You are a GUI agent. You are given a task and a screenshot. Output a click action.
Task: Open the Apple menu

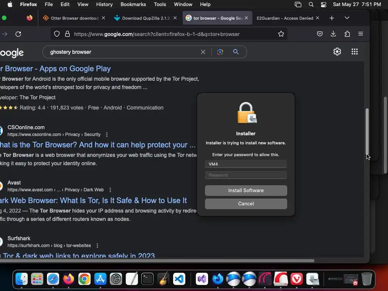click(10, 5)
